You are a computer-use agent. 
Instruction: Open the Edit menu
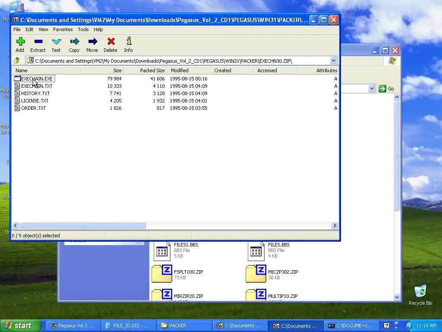29,29
